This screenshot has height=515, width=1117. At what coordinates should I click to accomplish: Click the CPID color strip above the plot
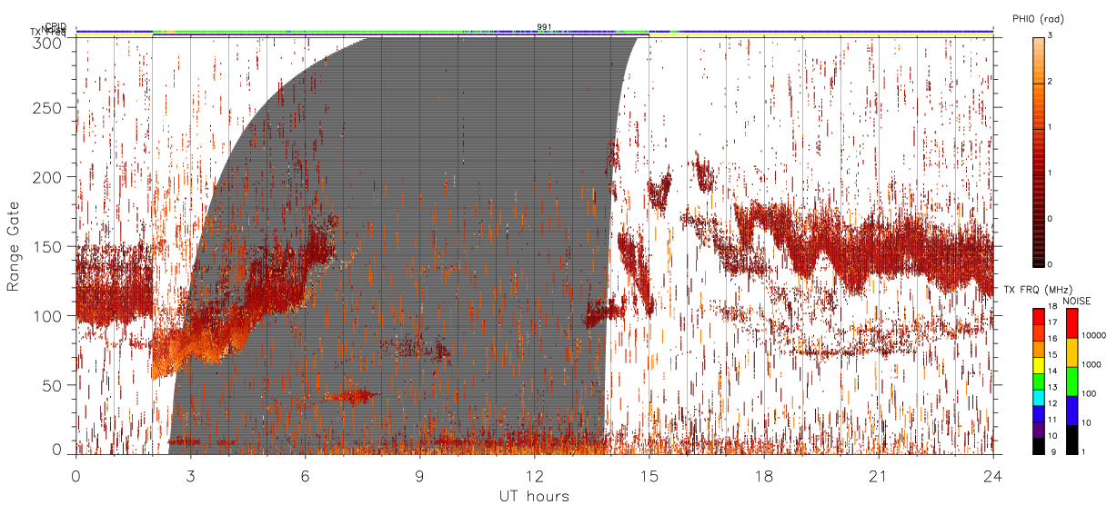coord(535,31)
